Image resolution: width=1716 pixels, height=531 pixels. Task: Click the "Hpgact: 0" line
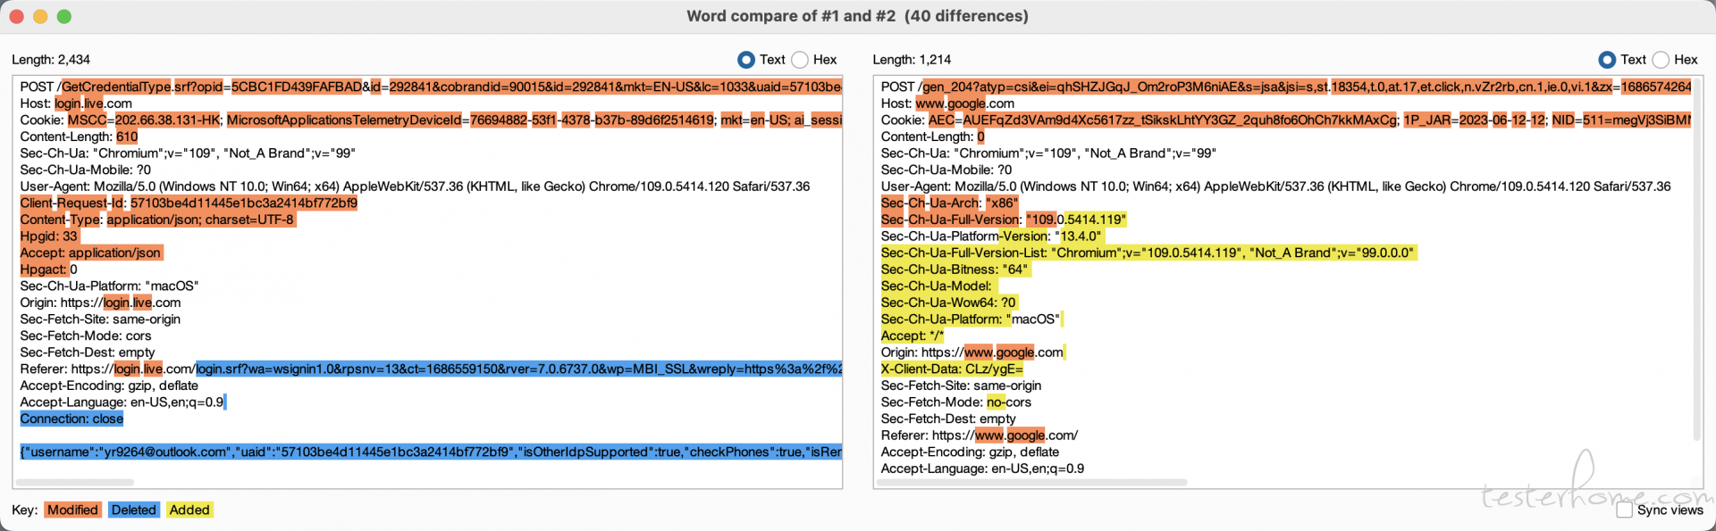(49, 270)
